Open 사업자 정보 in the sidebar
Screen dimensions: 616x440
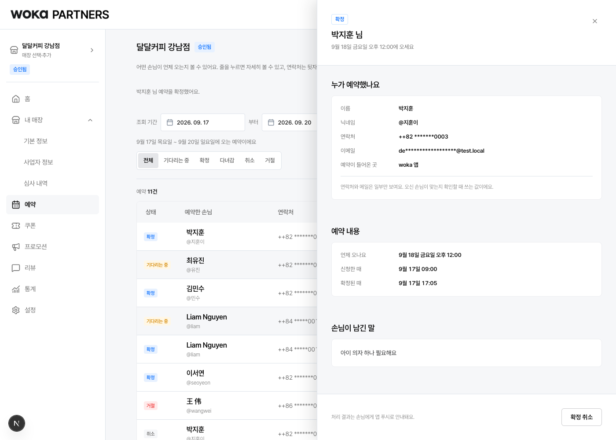click(x=38, y=162)
